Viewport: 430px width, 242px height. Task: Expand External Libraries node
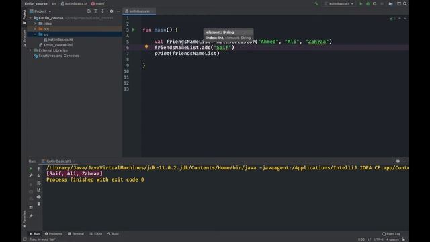(x=30, y=50)
